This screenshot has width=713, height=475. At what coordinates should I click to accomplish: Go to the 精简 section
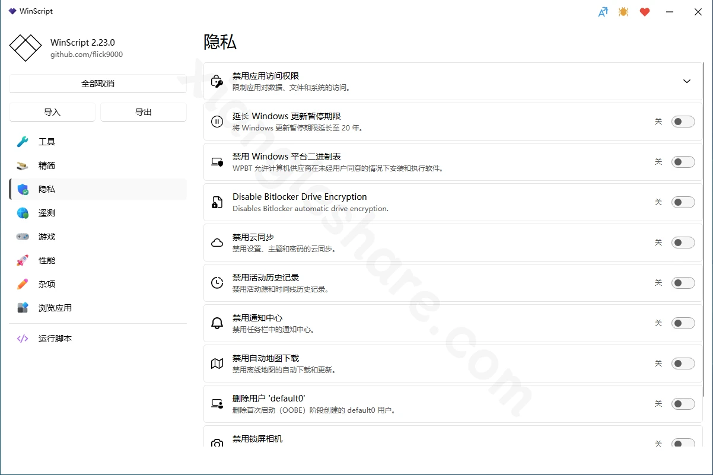[x=98, y=165]
